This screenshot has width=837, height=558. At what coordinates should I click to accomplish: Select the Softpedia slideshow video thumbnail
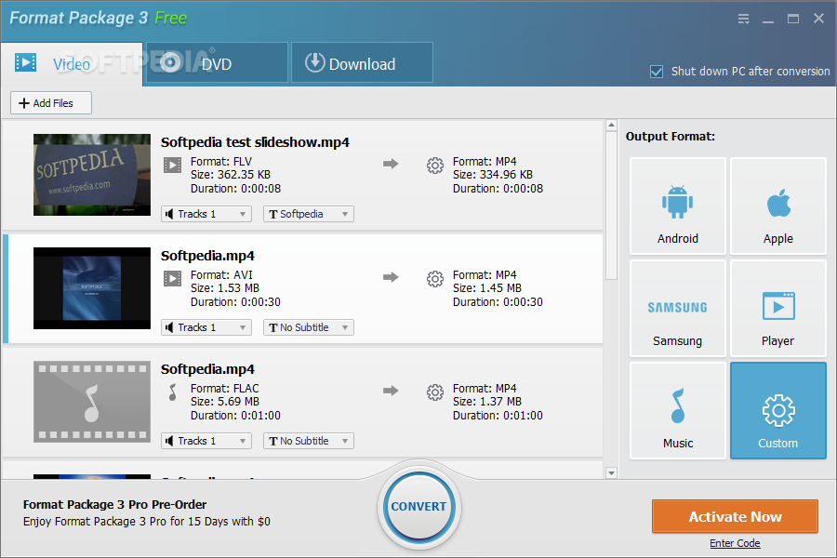tap(92, 175)
